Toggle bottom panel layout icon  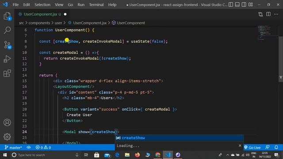click(237, 4)
